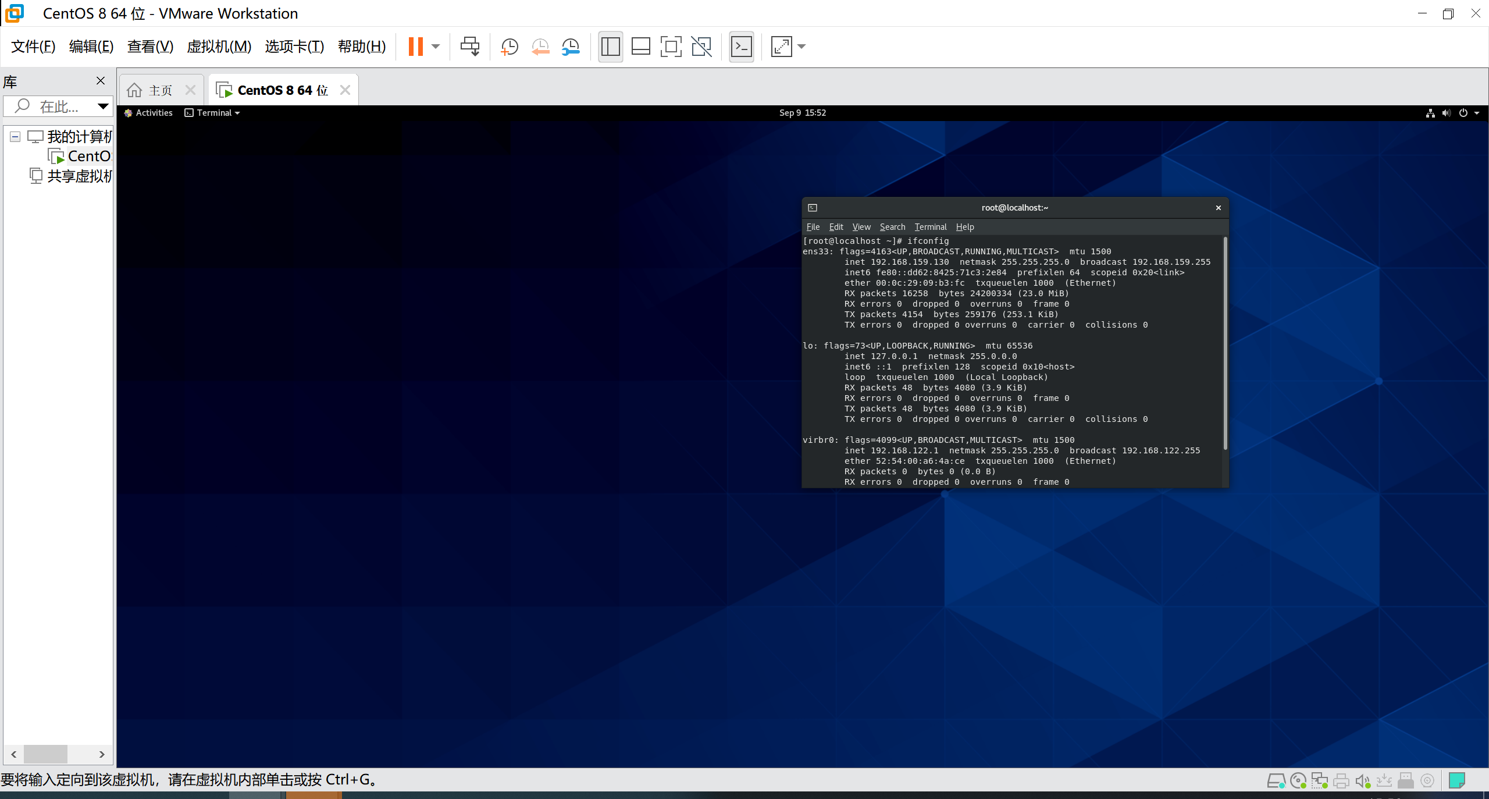This screenshot has height=799, width=1489.
Task: Toggle the thumbnail bar view
Action: [640, 47]
